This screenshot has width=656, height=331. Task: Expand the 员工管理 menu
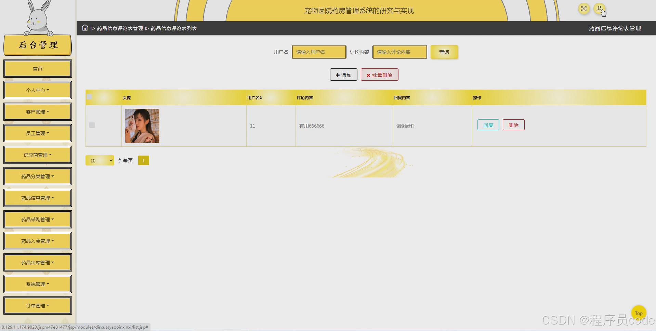click(38, 133)
